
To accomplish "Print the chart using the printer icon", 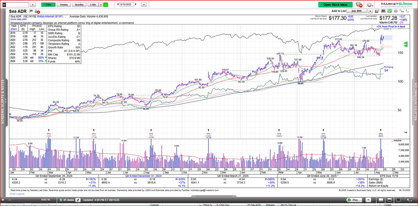I will [x=396, y=11].
